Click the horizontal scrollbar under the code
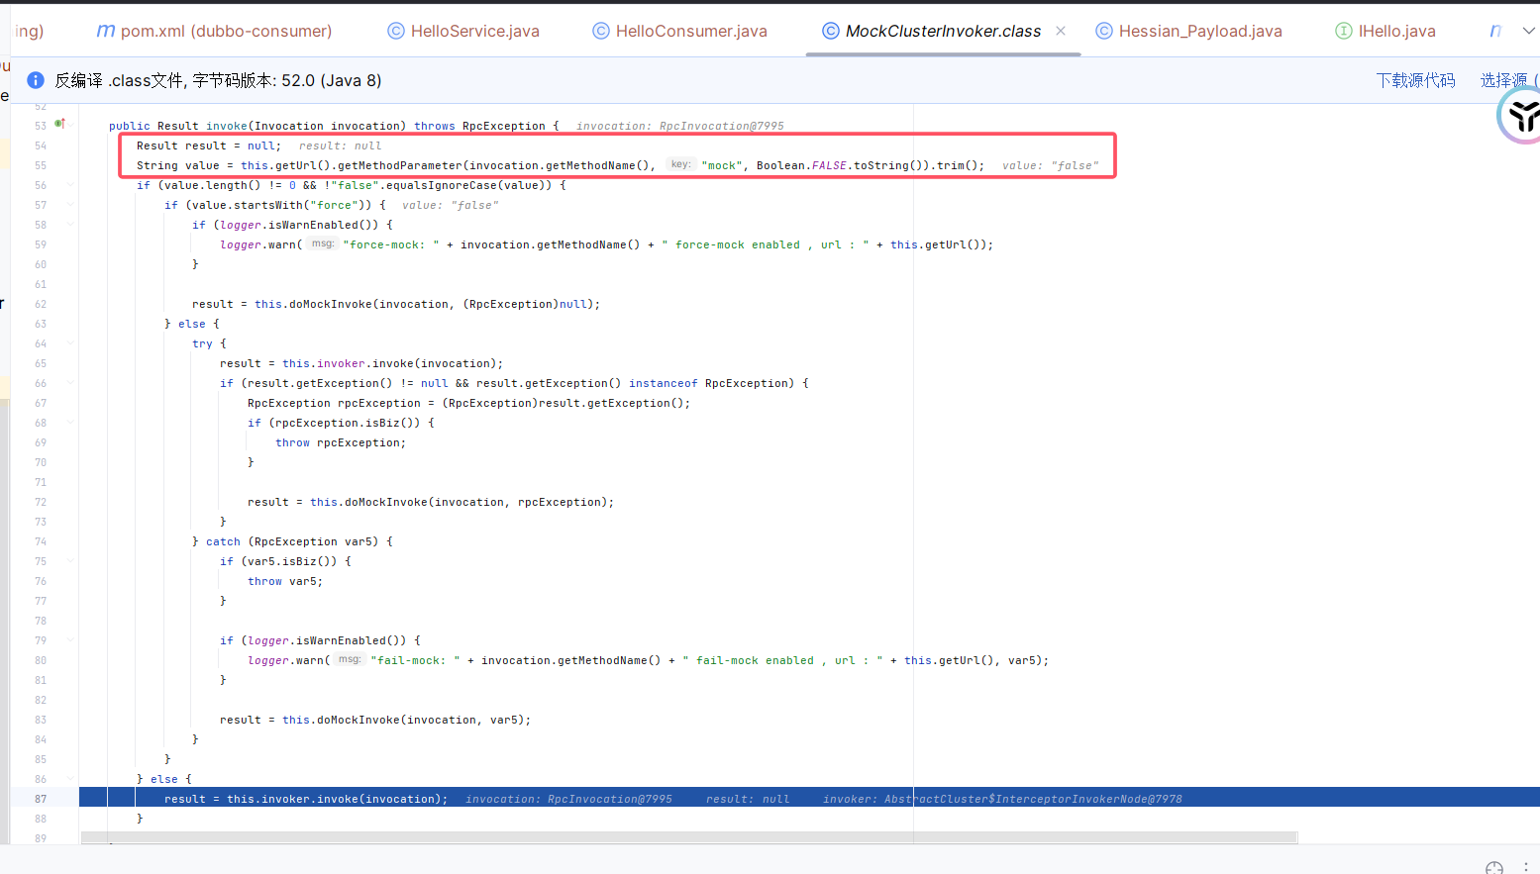1540x874 pixels. click(689, 837)
